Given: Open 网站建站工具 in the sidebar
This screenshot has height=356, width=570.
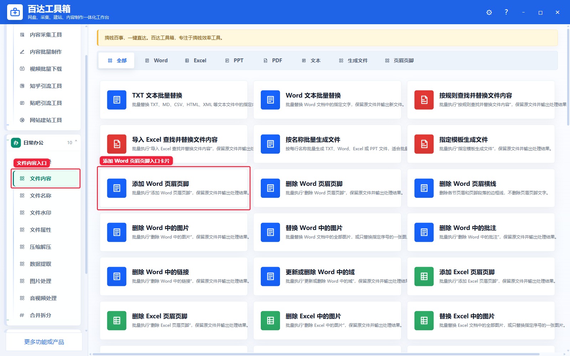Looking at the screenshot, I should pyautogui.click(x=46, y=120).
